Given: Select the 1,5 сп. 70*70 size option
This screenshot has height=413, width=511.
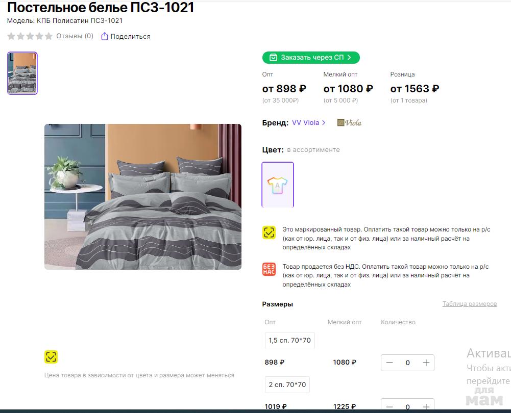Looking at the screenshot, I should (x=290, y=341).
